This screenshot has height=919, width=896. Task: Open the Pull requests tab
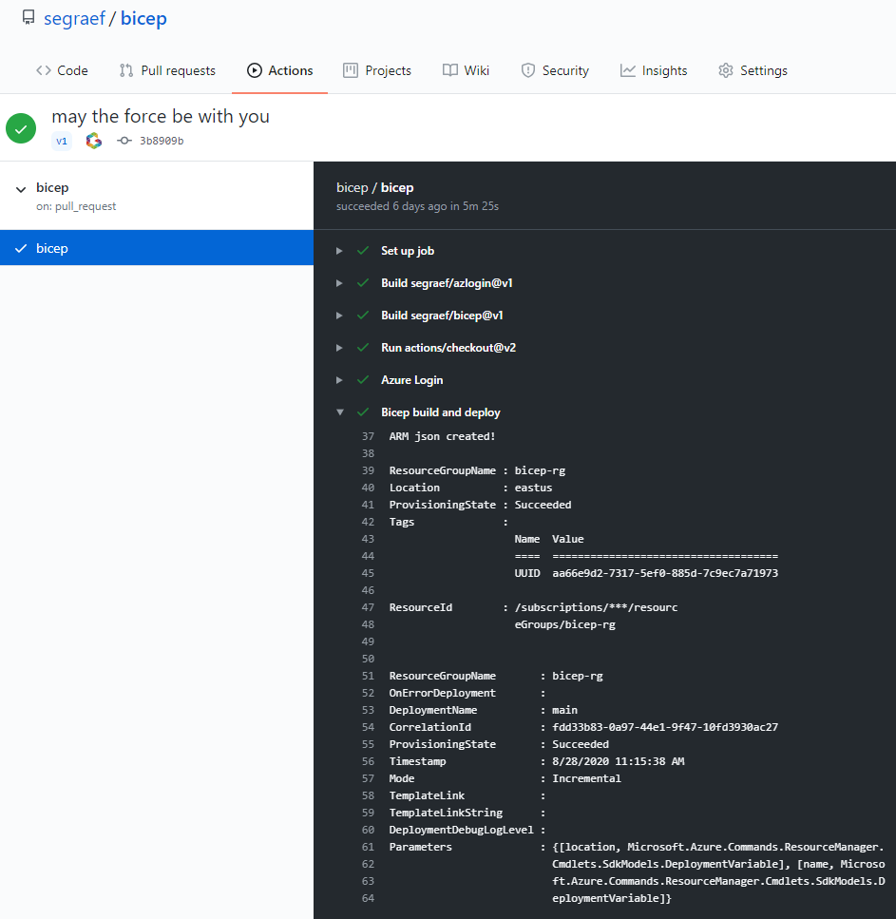167,70
